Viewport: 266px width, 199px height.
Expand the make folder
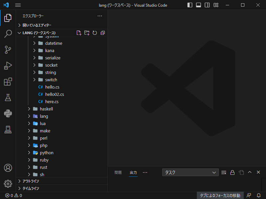[x=62, y=131]
